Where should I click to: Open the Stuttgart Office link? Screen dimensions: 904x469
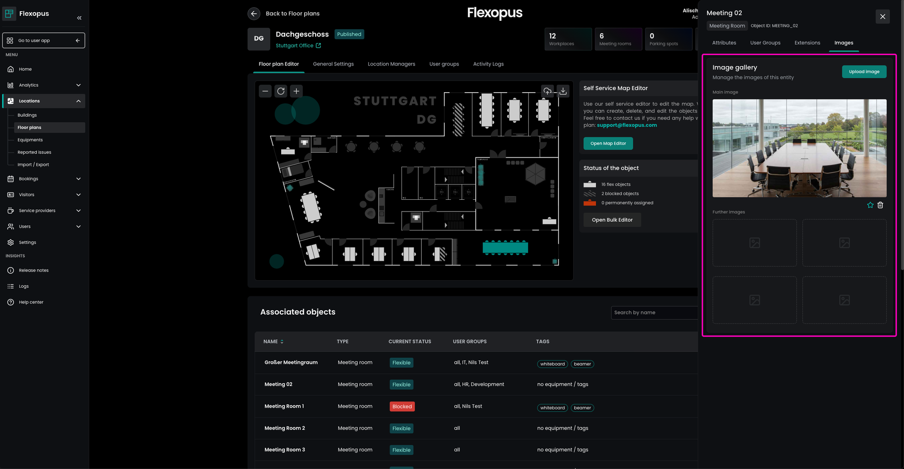pyautogui.click(x=298, y=46)
